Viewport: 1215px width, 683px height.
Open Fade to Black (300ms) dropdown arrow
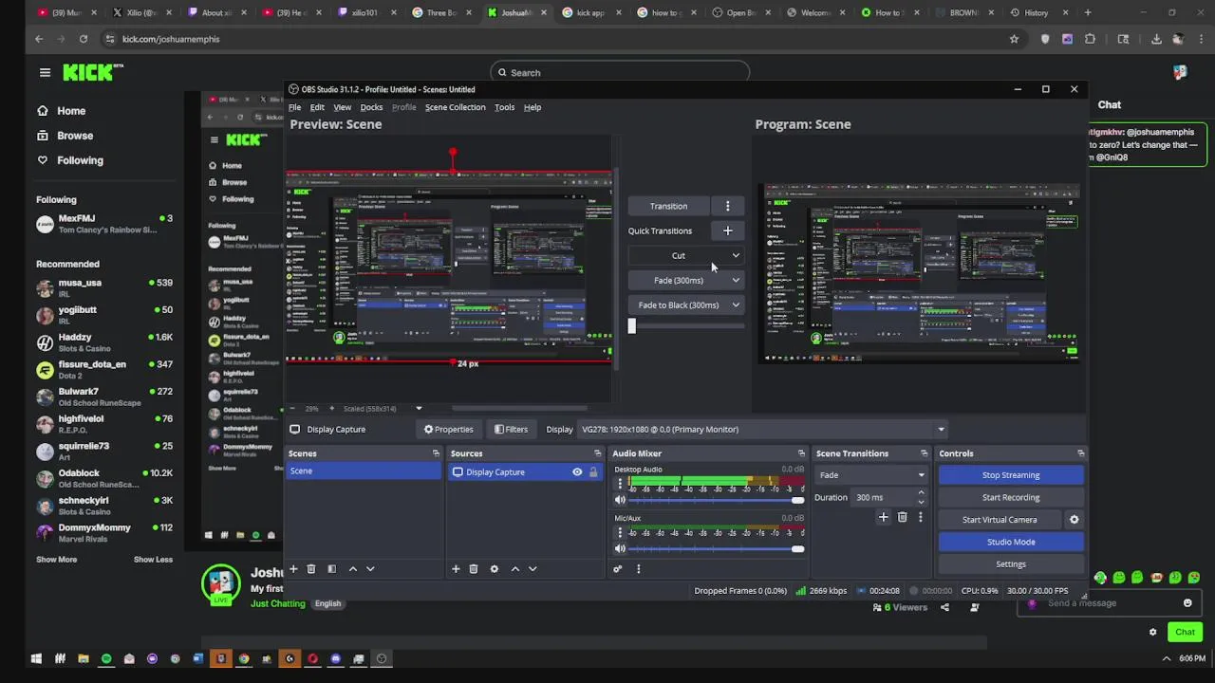pyautogui.click(x=736, y=305)
